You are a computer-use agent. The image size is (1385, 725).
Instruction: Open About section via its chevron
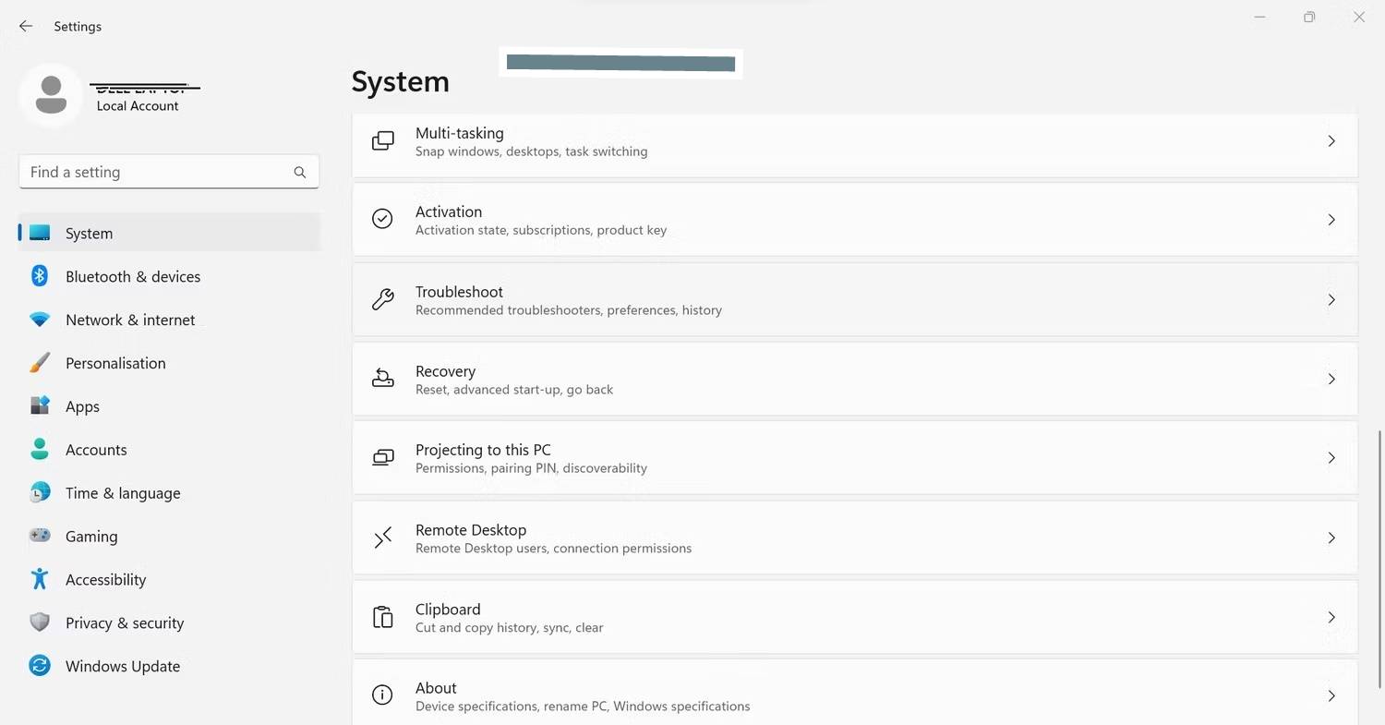[x=1331, y=695]
